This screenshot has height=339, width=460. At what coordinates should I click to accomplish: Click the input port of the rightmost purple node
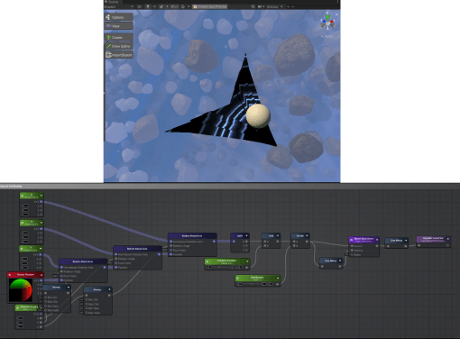point(419,245)
